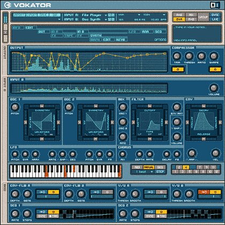This screenshot has width=225, height=225.
Task: Click the V/U A Thresh knob
Action: (x=123, y=194)
